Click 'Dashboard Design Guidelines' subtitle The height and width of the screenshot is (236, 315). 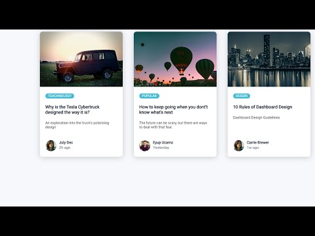click(256, 117)
